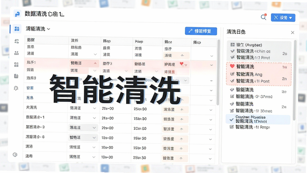Expand the 清能清洗 view dropdown
Viewport: 307px width, 173px height.
pyautogui.click(x=38, y=29)
